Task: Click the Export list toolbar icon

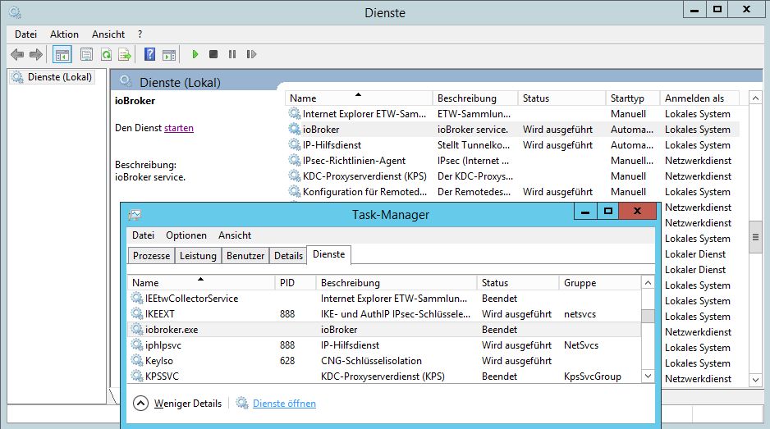Action: tap(125, 55)
